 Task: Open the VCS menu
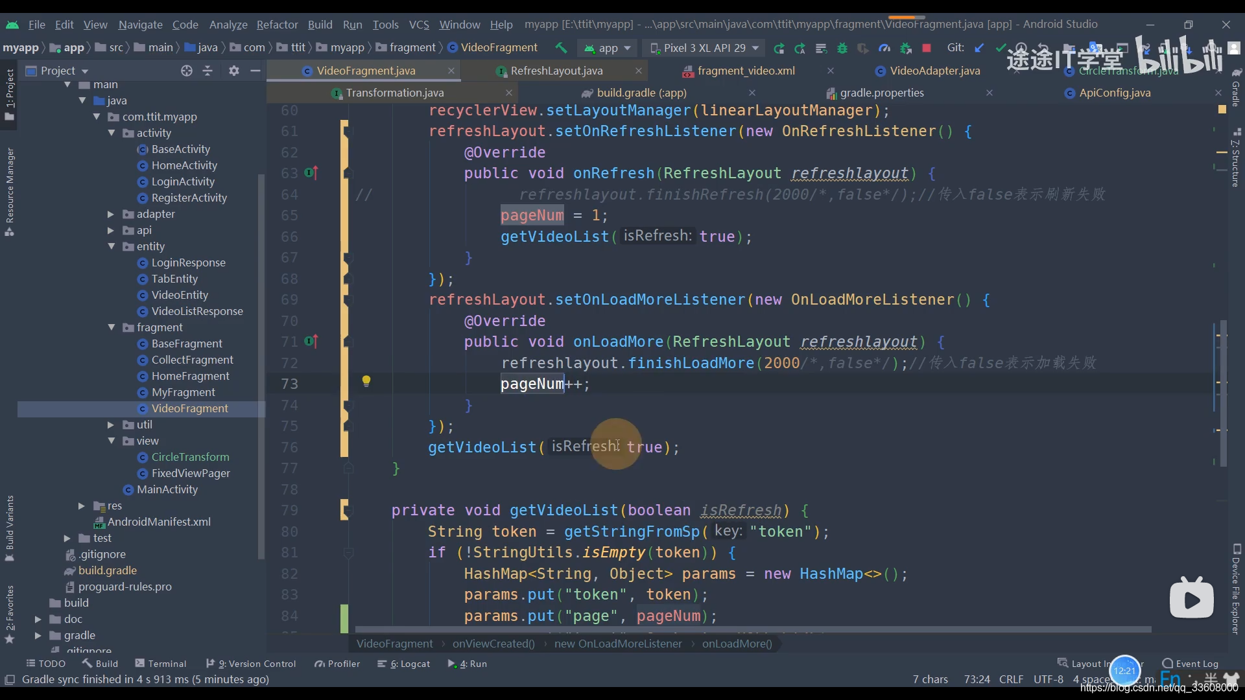419,25
